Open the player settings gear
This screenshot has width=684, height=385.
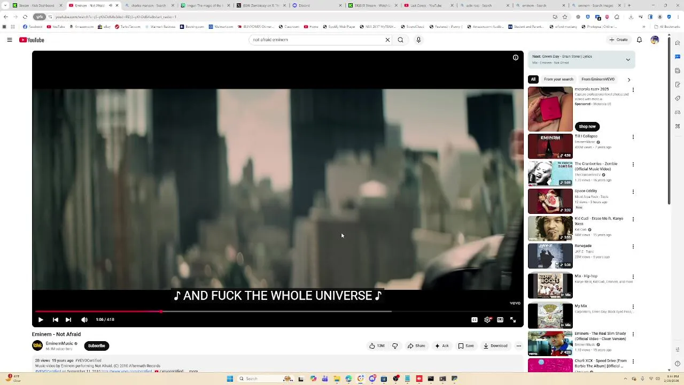[487, 320]
